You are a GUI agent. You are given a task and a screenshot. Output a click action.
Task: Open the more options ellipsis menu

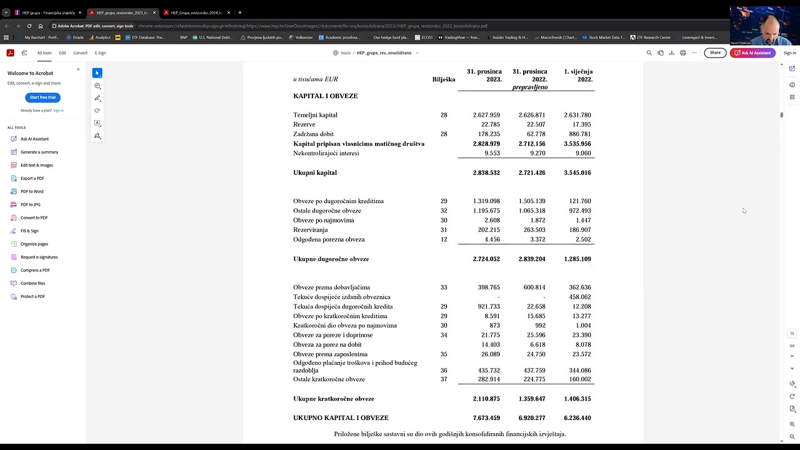(x=694, y=53)
